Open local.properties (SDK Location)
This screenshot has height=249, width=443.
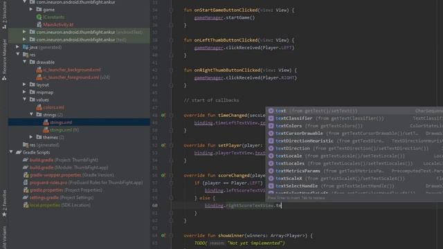(x=60, y=205)
